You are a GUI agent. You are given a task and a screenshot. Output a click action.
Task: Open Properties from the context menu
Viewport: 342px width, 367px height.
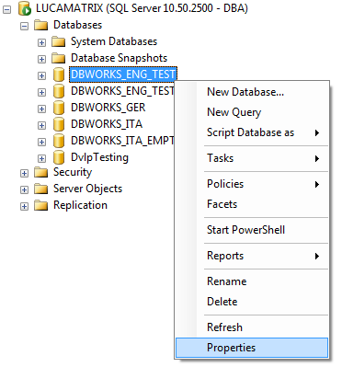252,348
